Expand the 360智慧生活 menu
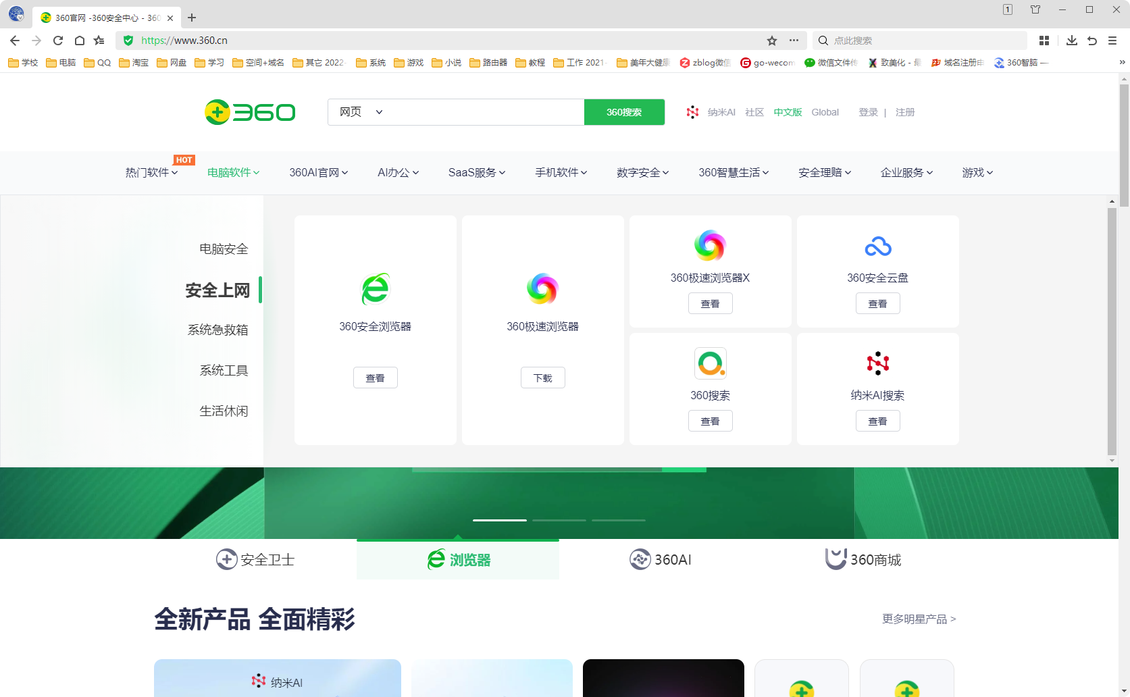 (734, 173)
